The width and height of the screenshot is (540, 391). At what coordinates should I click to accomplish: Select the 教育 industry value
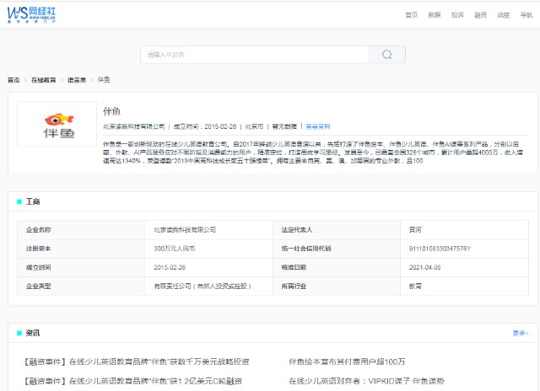click(x=415, y=287)
